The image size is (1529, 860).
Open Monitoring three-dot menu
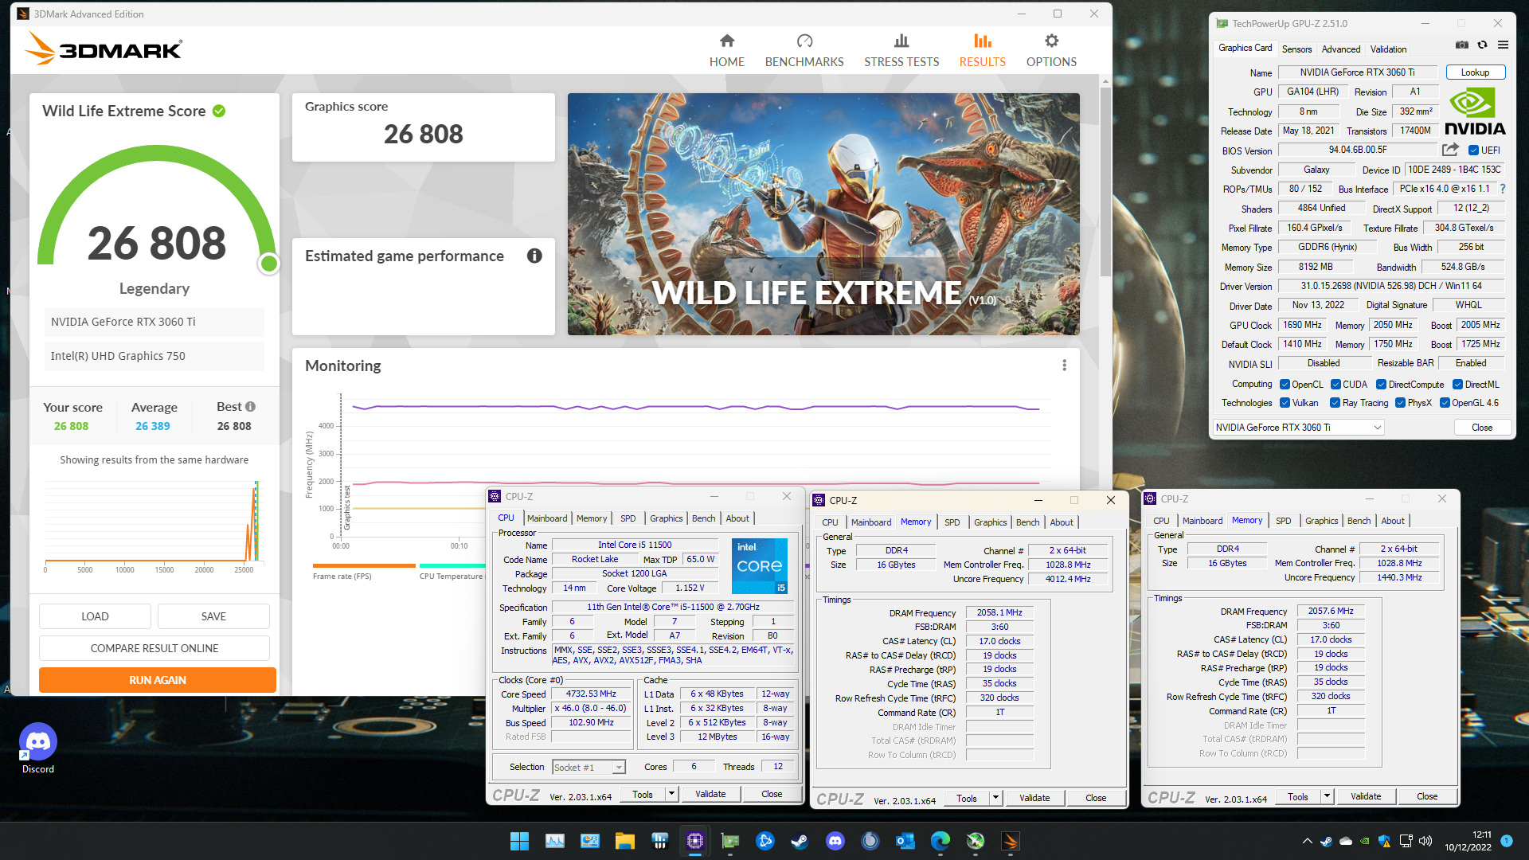1064,365
